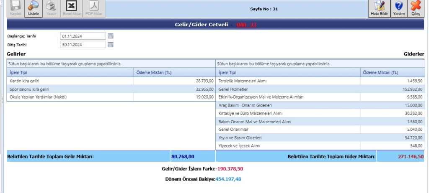
Task: Click the Kaydet save icon
Action: (15, 6)
